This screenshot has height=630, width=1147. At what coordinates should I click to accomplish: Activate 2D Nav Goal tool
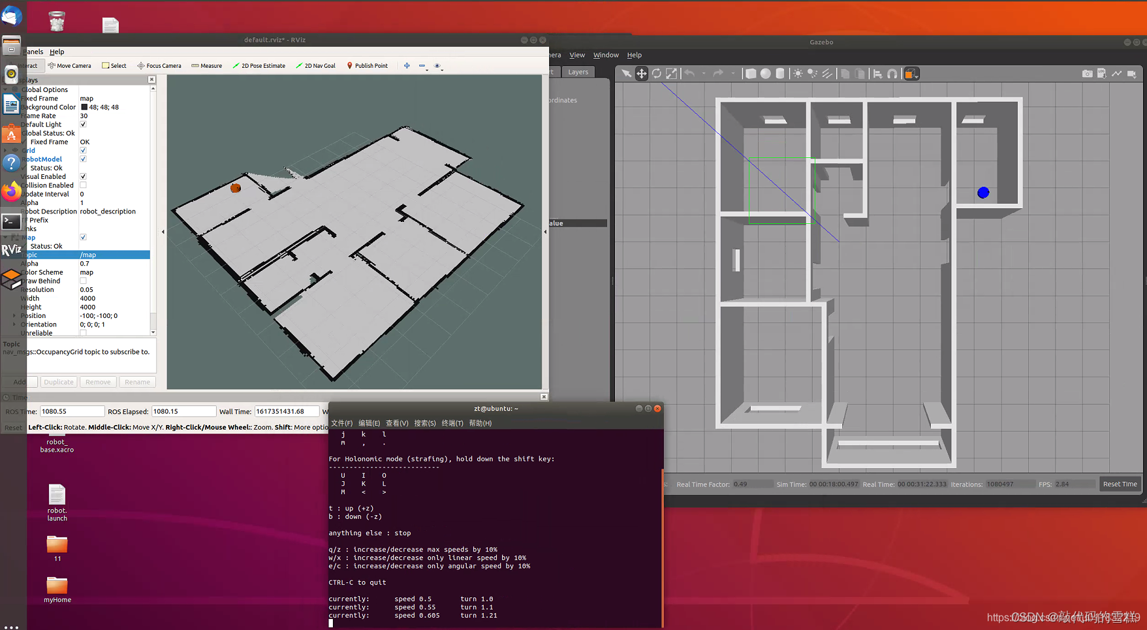click(316, 66)
